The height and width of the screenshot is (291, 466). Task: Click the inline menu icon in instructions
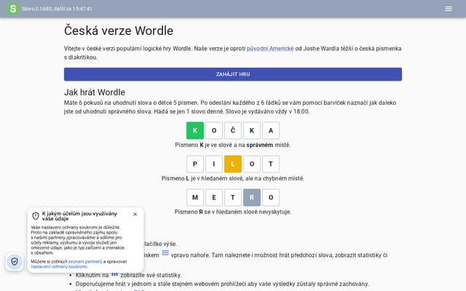point(165,253)
